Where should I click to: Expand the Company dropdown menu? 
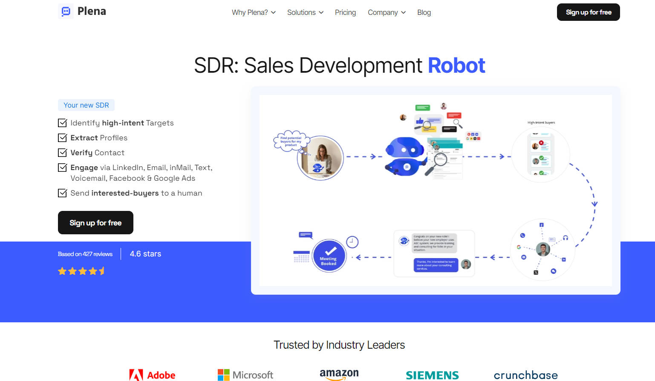pyautogui.click(x=387, y=12)
